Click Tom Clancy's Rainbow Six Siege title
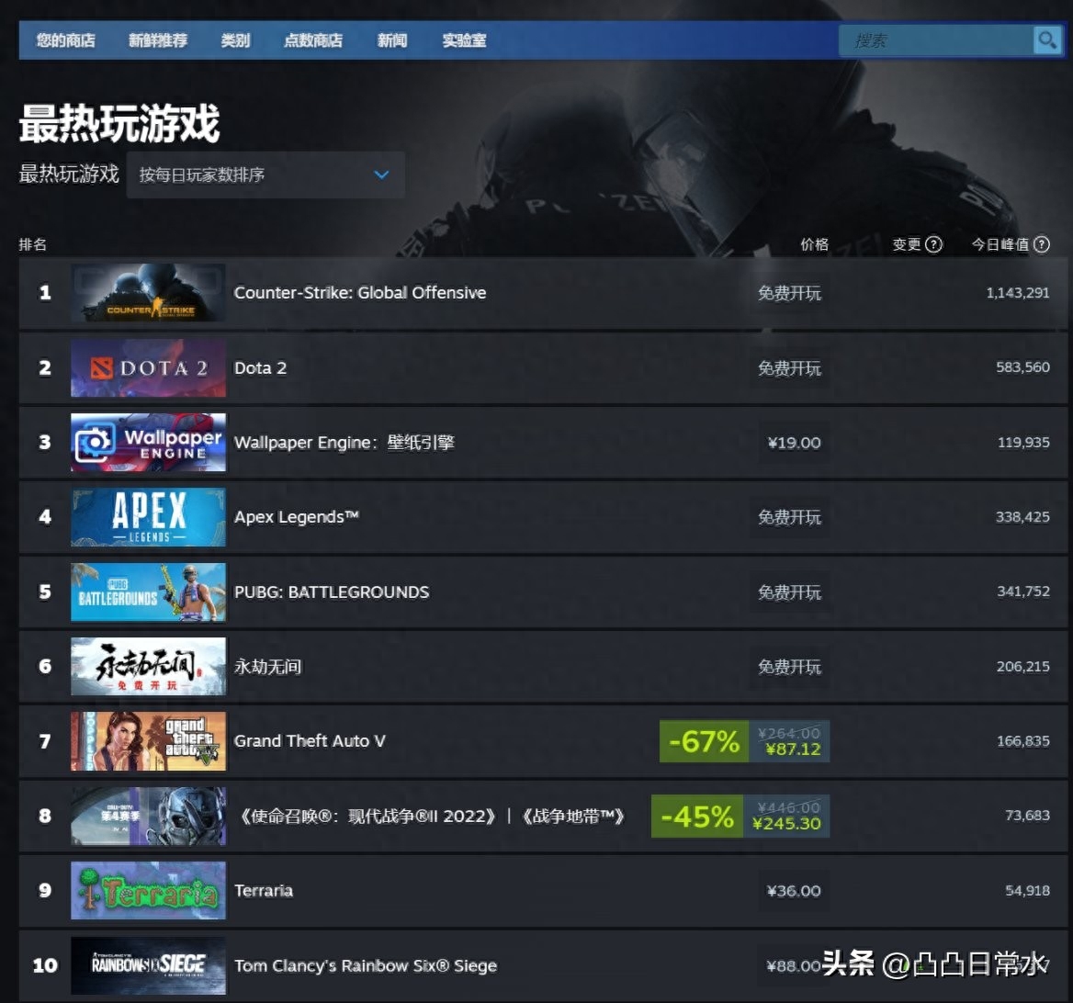Image resolution: width=1073 pixels, height=1003 pixels. [366, 966]
